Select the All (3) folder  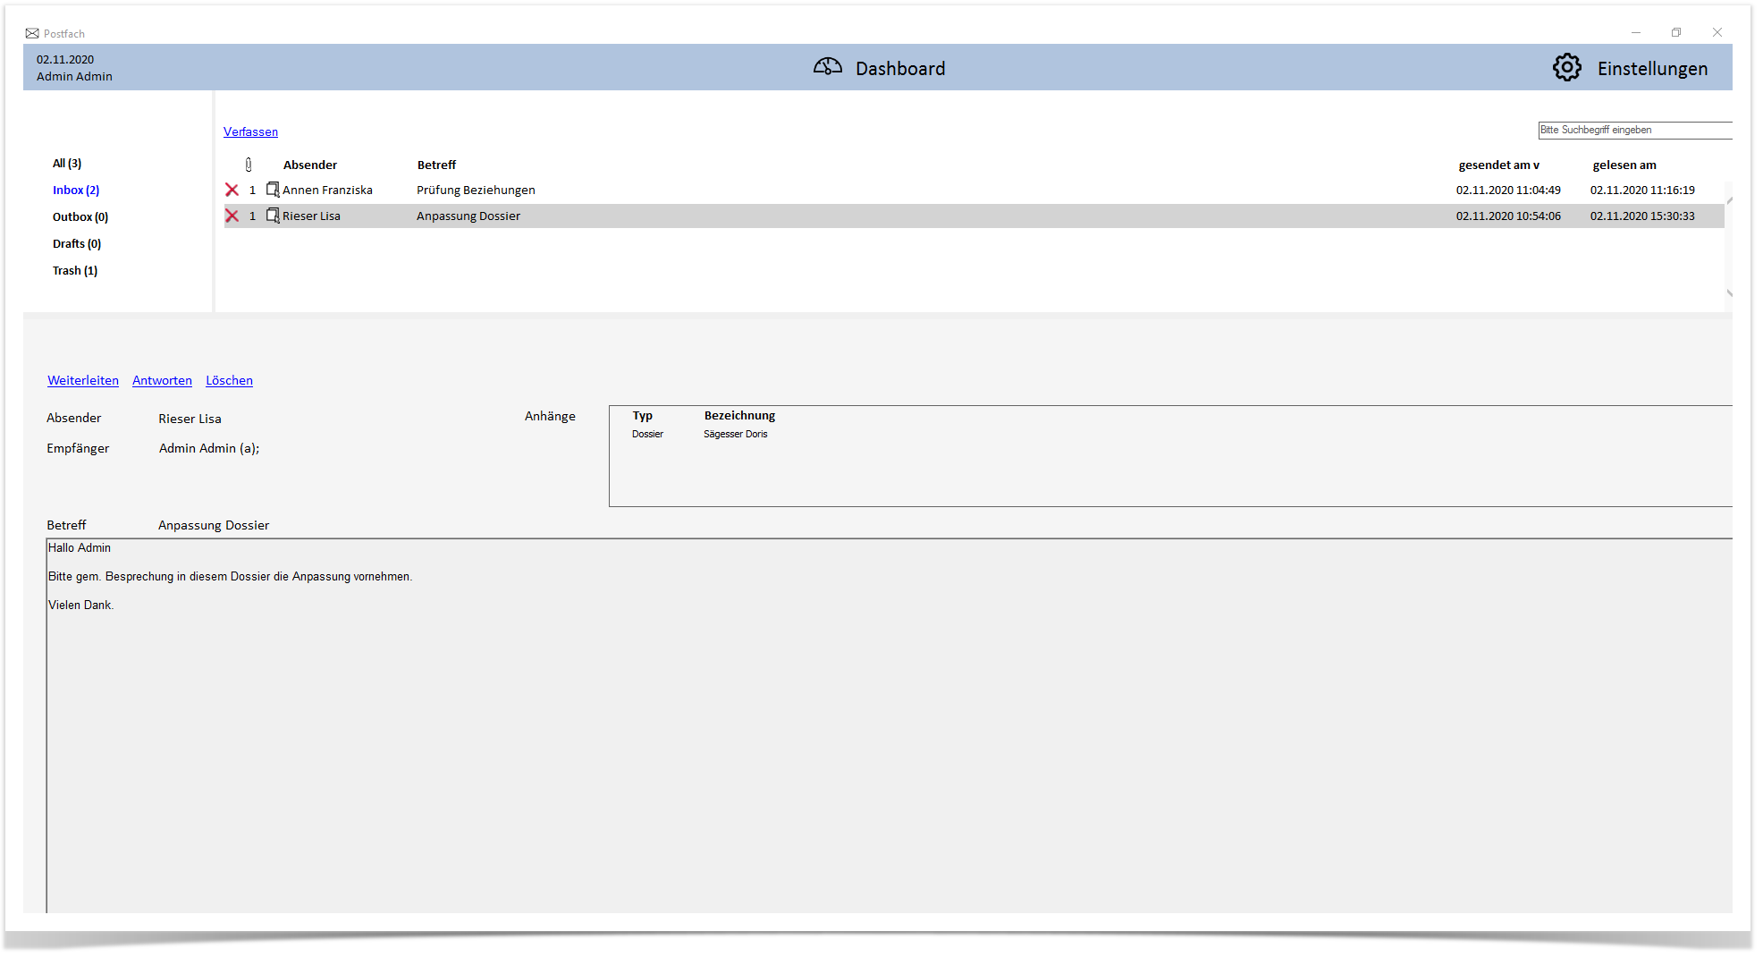pos(67,164)
